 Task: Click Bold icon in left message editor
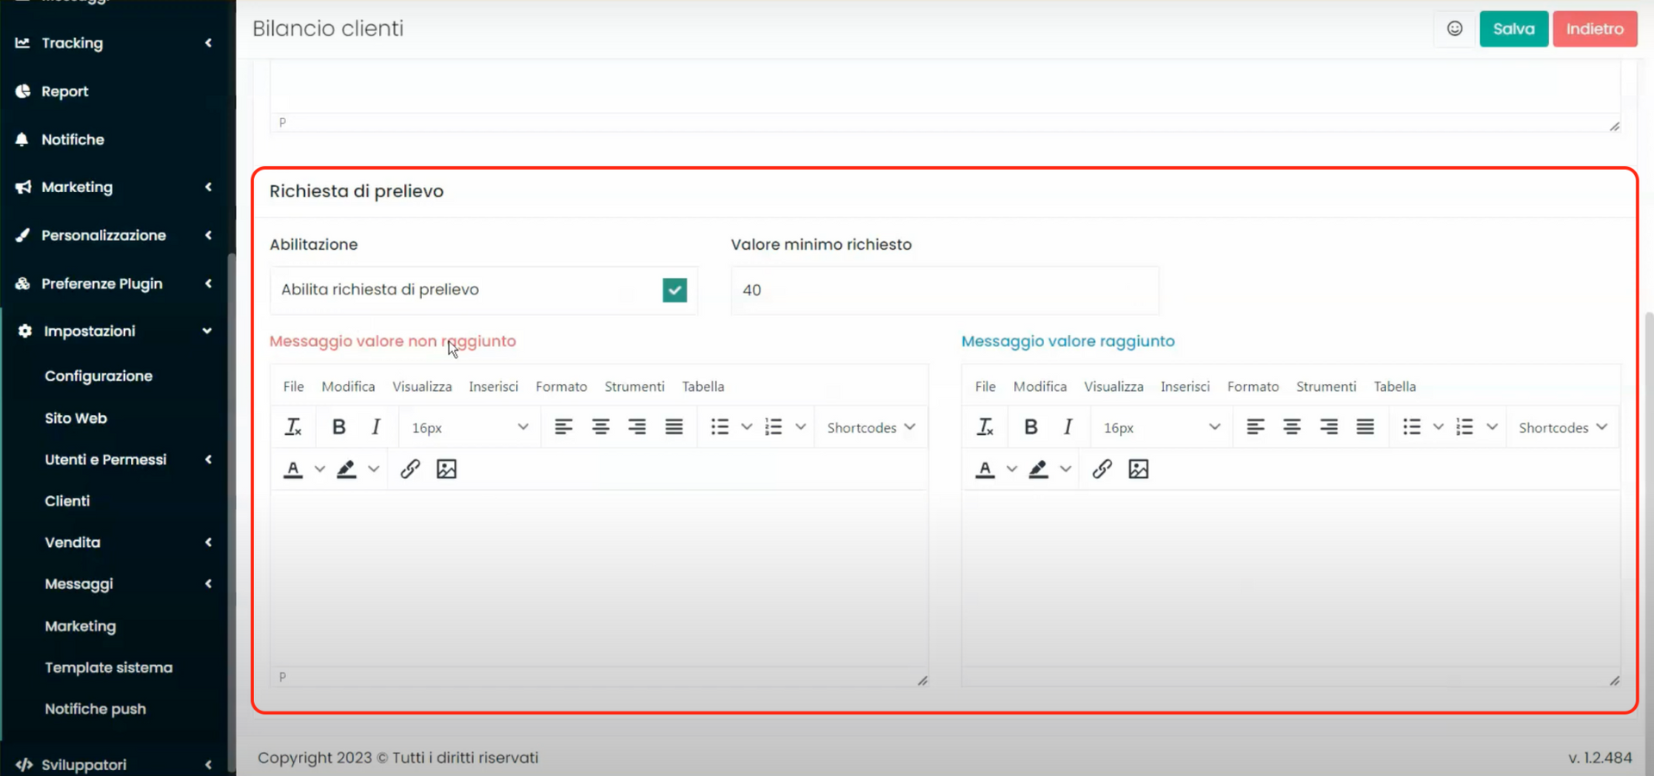click(339, 427)
